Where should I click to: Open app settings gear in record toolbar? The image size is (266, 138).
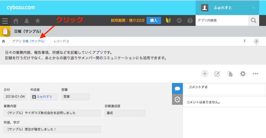click(243, 74)
